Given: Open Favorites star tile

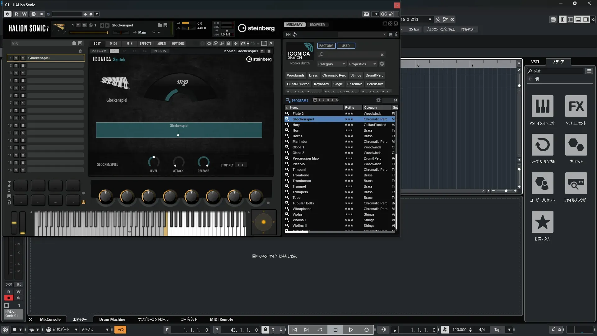Looking at the screenshot, I should click(542, 222).
